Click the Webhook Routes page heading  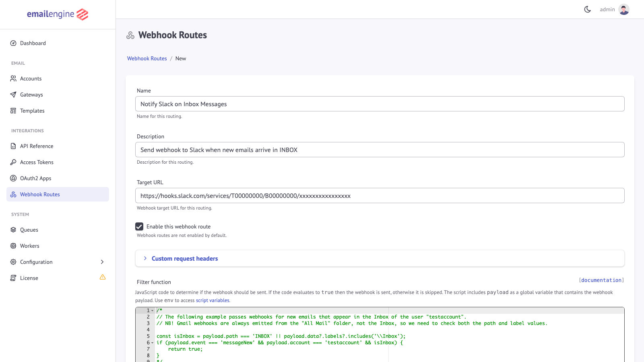point(173,35)
